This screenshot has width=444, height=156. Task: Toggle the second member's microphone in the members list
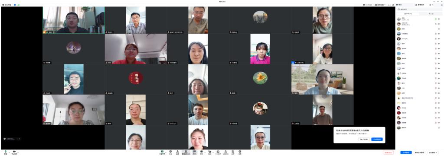click(436, 24)
